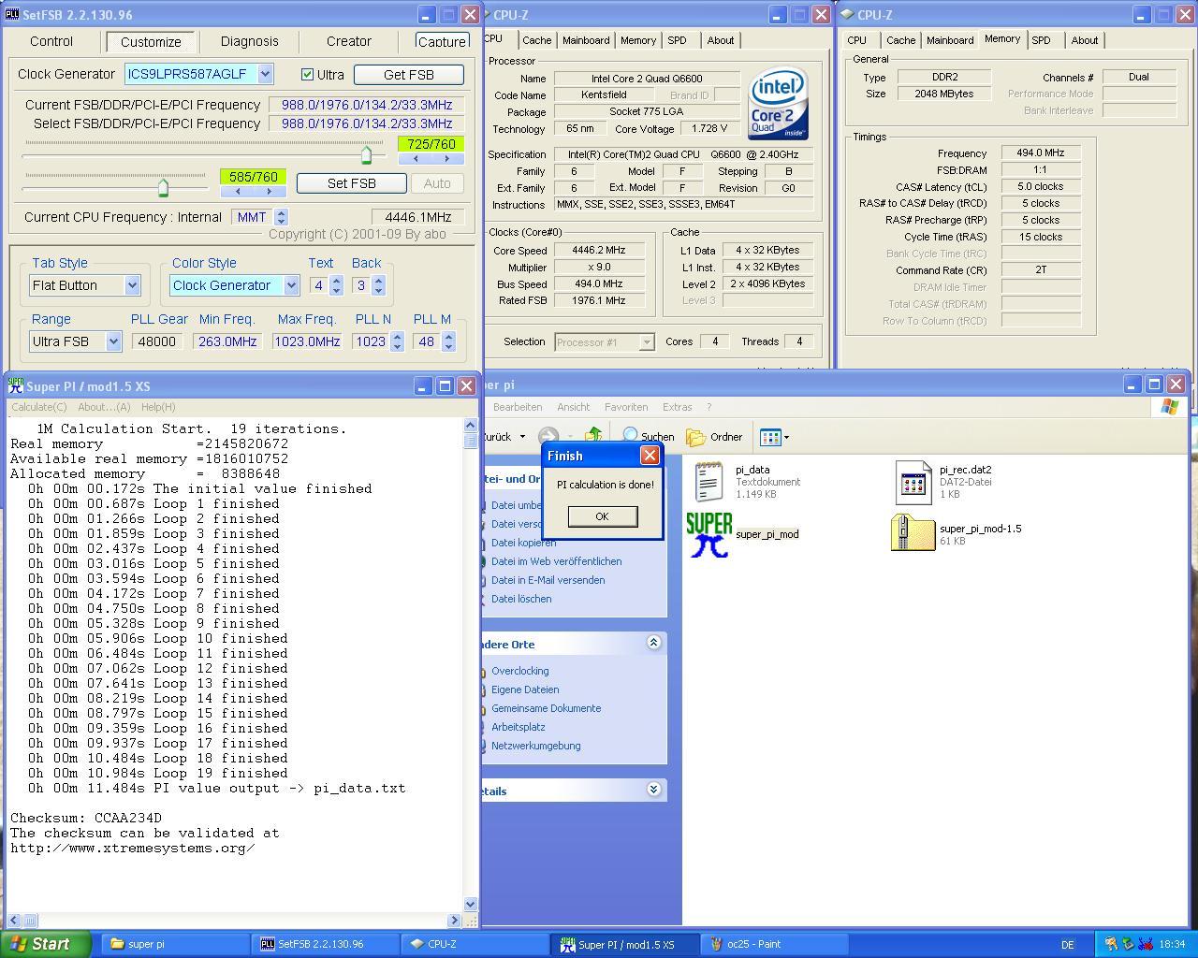This screenshot has height=958, width=1198.
Task: Click the Get FSB button
Action: click(x=409, y=75)
